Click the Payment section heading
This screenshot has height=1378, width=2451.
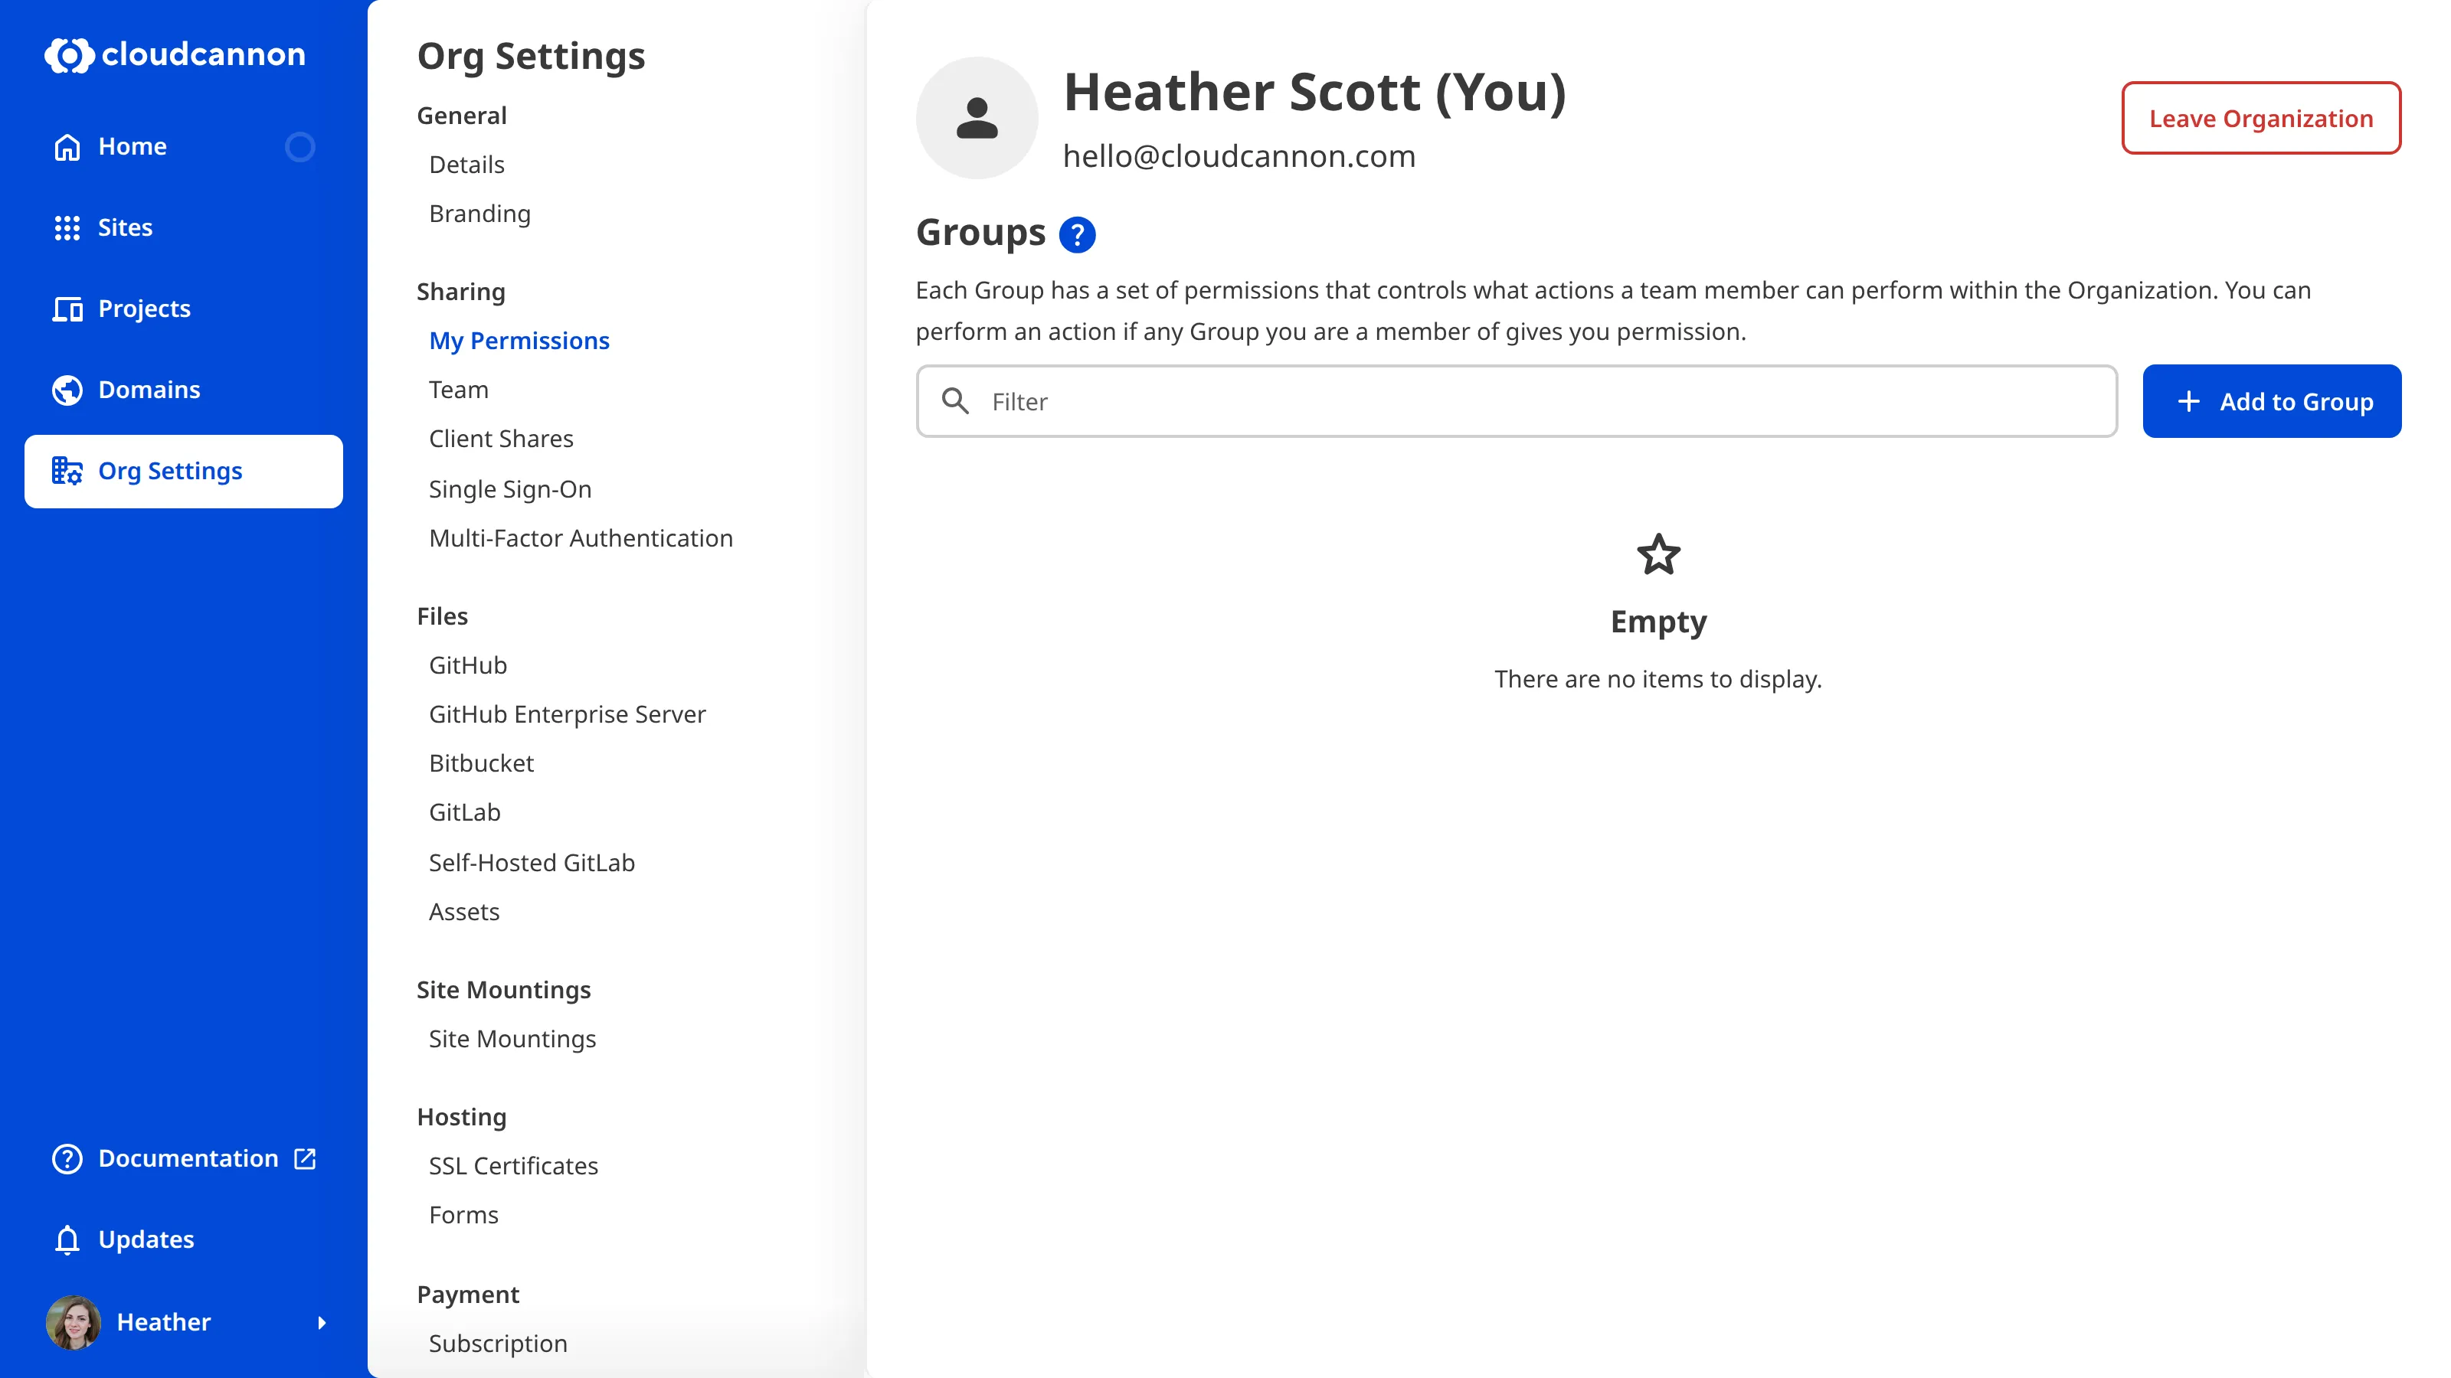pos(468,1295)
